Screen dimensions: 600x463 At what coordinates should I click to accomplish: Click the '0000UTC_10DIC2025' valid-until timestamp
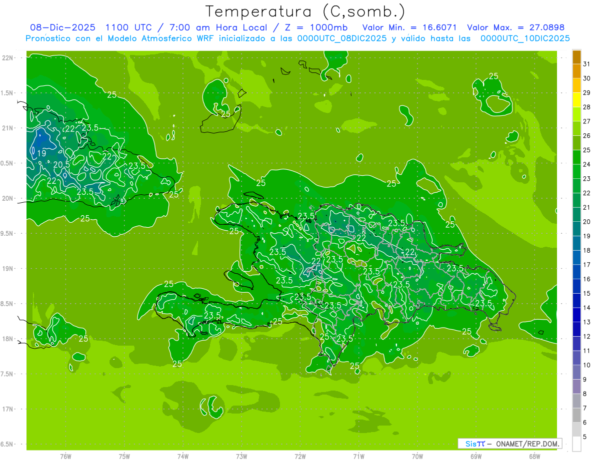point(525,38)
